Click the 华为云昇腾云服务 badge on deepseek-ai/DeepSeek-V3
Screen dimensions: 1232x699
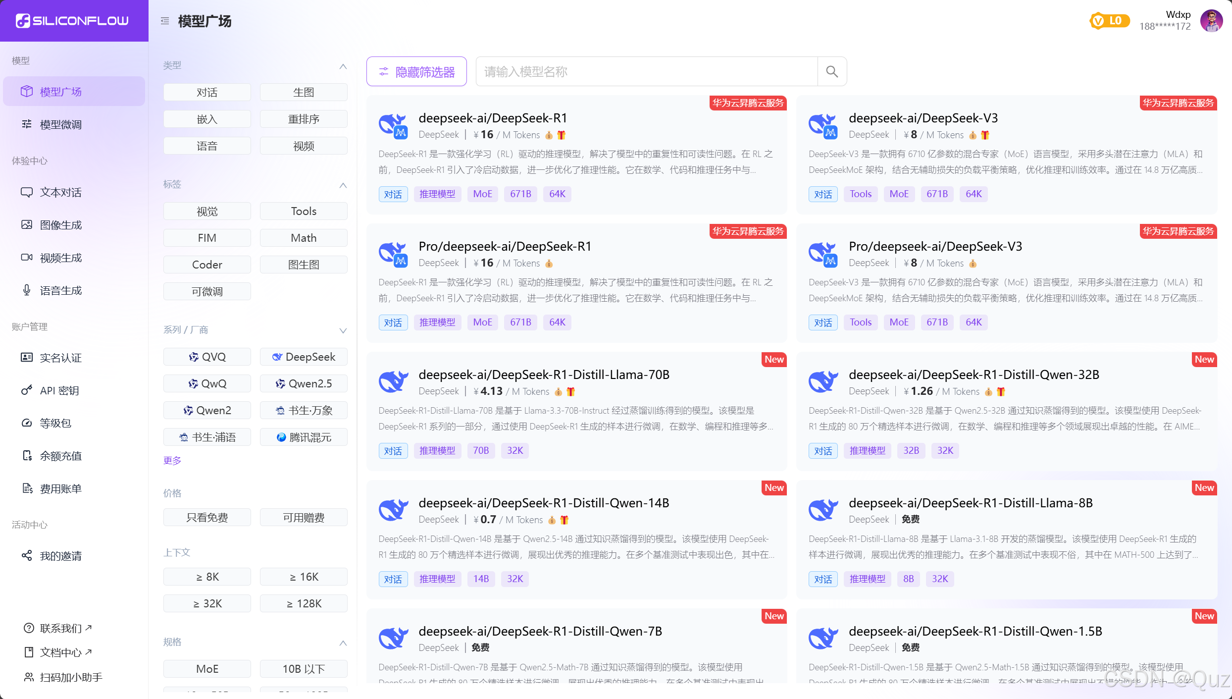click(1178, 103)
